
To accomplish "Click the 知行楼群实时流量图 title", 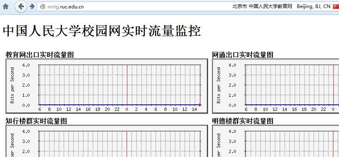I will (36, 121).
